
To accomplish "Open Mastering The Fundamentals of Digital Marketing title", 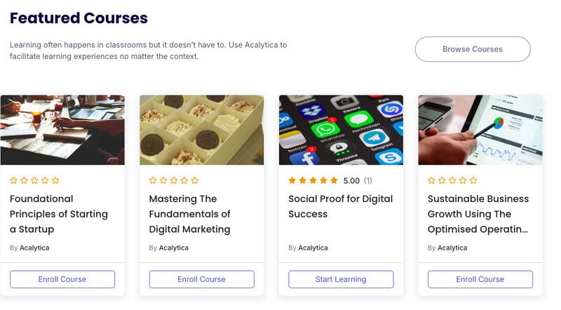I will 189,214.
